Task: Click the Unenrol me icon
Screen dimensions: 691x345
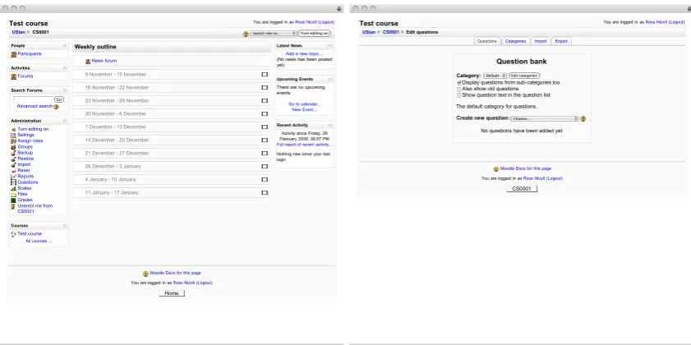Action: 14,206
